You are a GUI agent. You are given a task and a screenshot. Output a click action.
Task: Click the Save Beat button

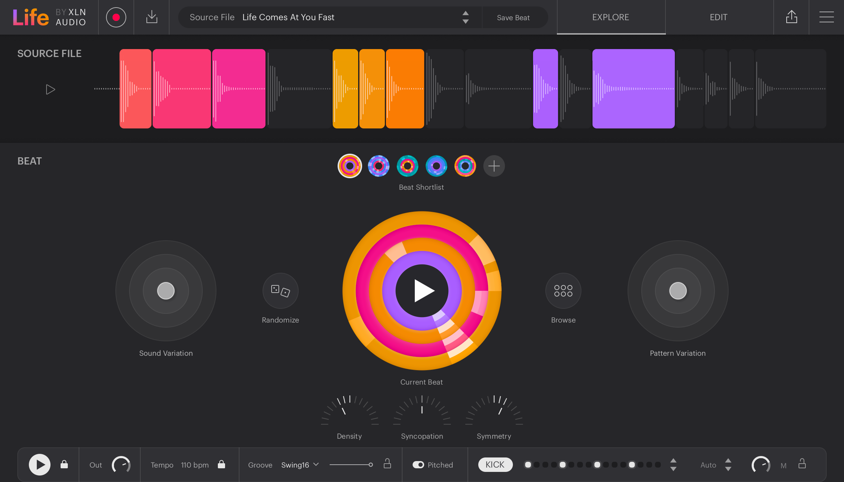tap(513, 17)
